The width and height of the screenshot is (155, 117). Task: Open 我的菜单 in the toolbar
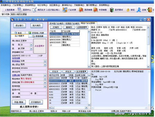[10, 10]
